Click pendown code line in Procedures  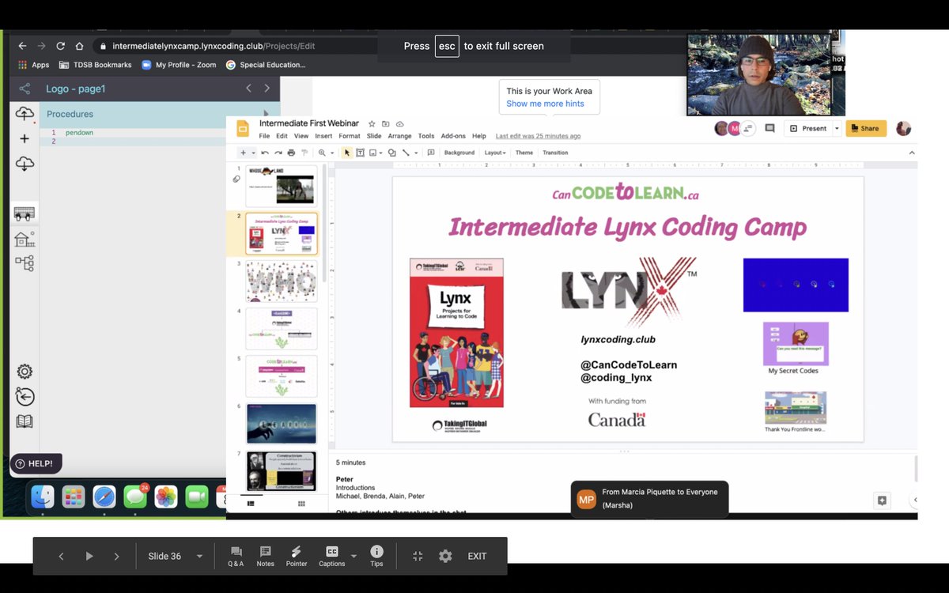point(79,133)
